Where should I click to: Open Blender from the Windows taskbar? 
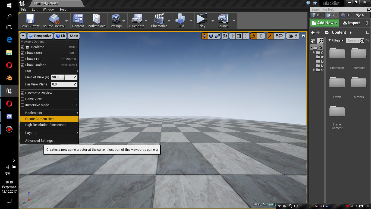9,78
